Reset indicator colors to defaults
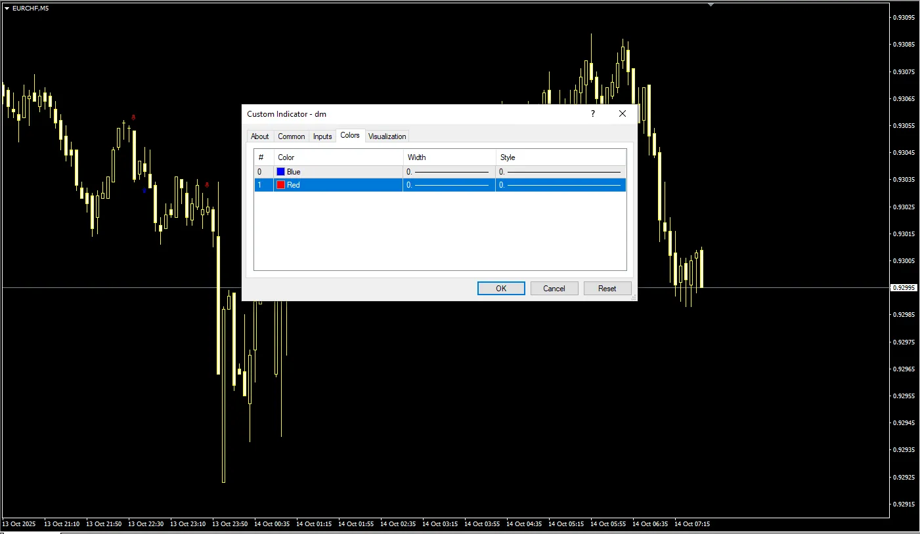The width and height of the screenshot is (920, 534). click(x=607, y=289)
